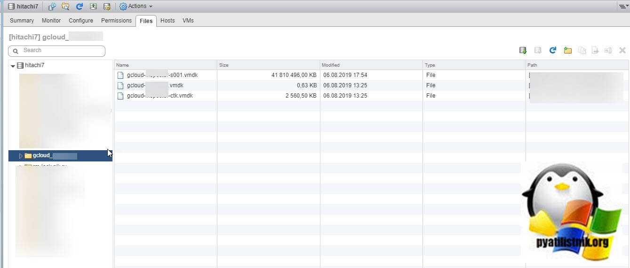Click the greyed move file icon
Viewport: 630px width, 268px height.
tap(595, 50)
